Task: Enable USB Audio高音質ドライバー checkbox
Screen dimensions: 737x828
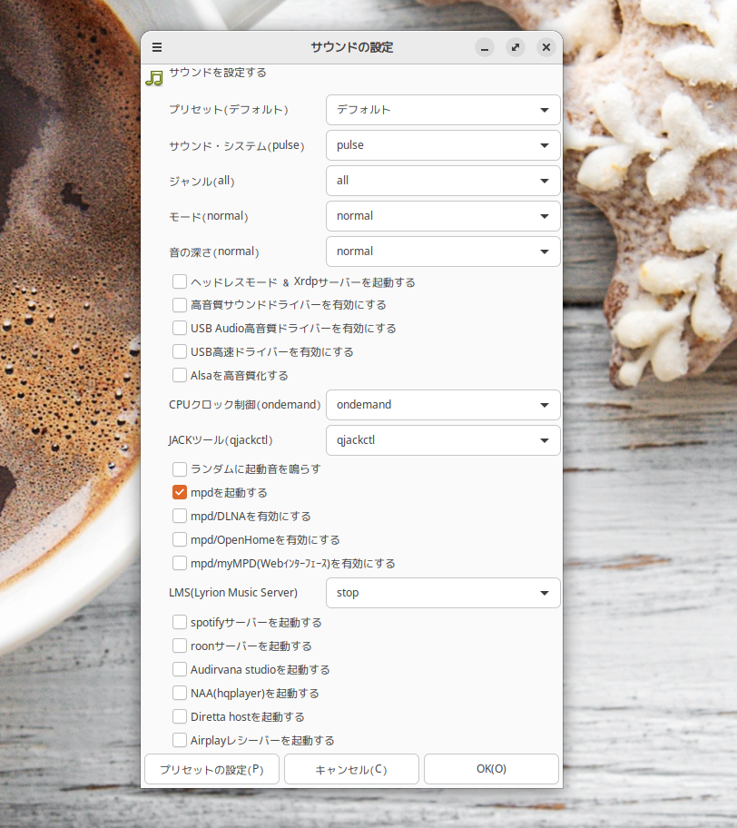Action: pyautogui.click(x=180, y=328)
